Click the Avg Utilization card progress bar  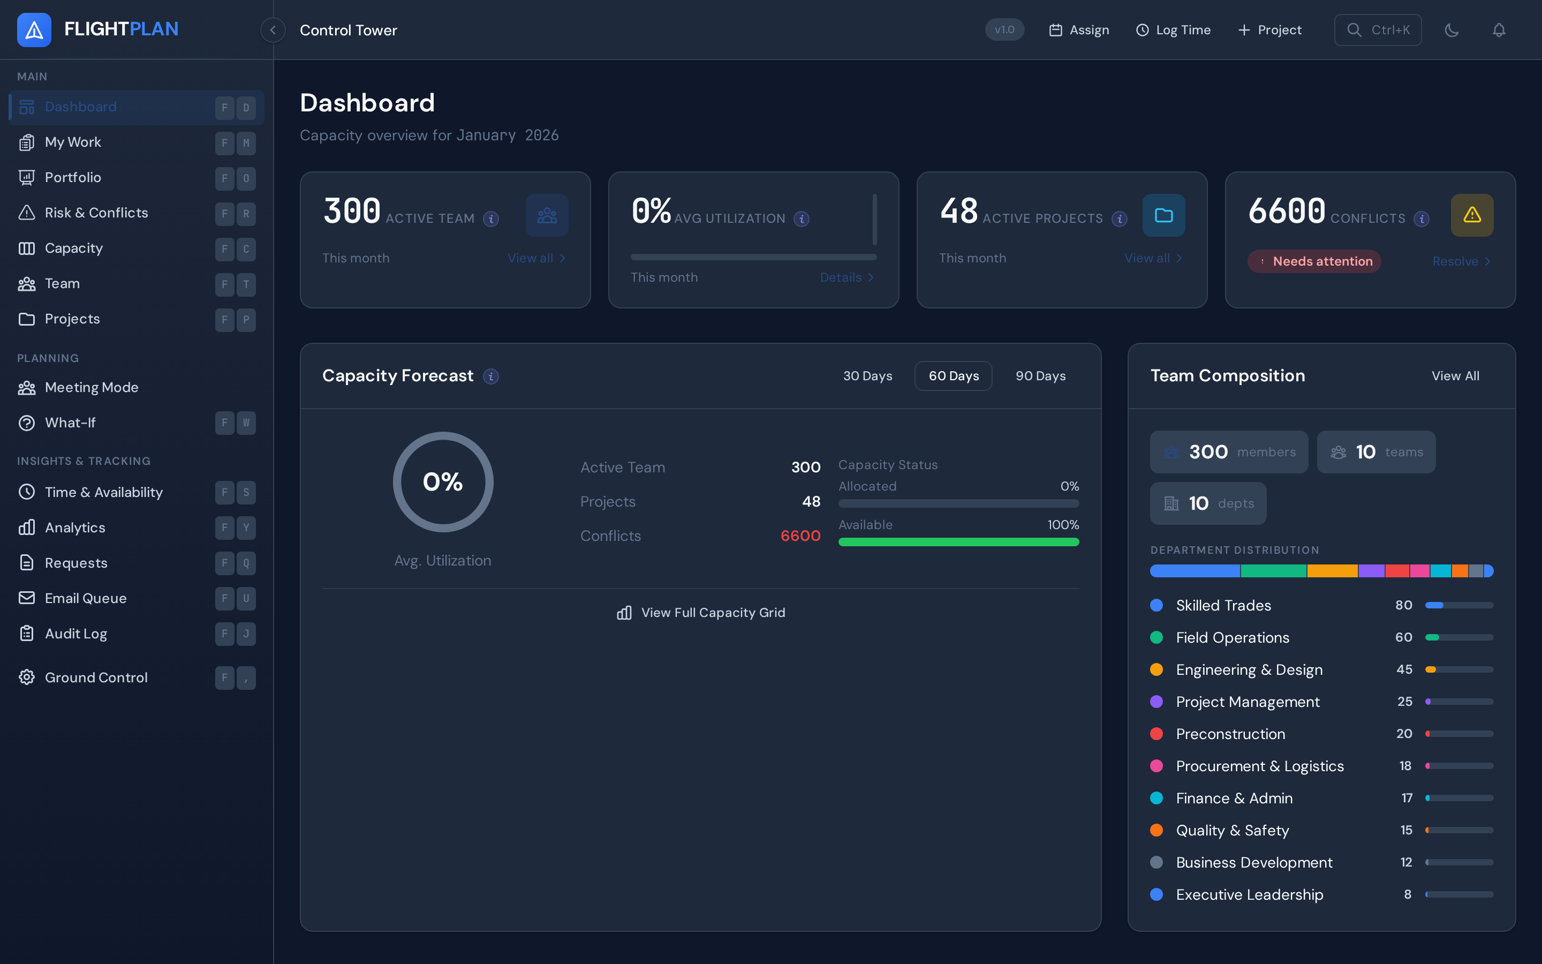[x=754, y=257]
